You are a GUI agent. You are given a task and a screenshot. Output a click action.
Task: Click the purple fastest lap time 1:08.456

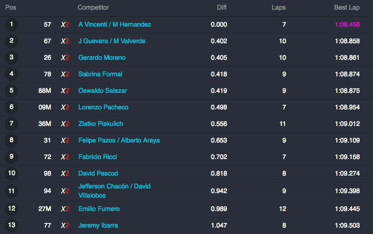pos(347,24)
